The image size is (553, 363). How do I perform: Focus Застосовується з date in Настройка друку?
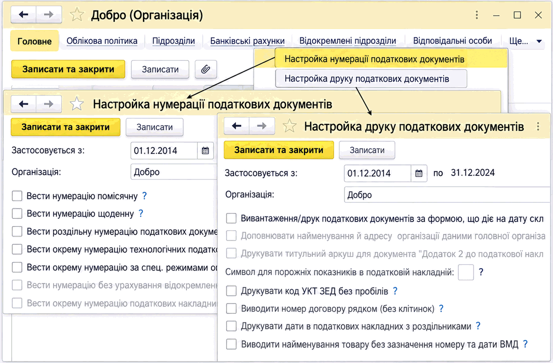[378, 173]
